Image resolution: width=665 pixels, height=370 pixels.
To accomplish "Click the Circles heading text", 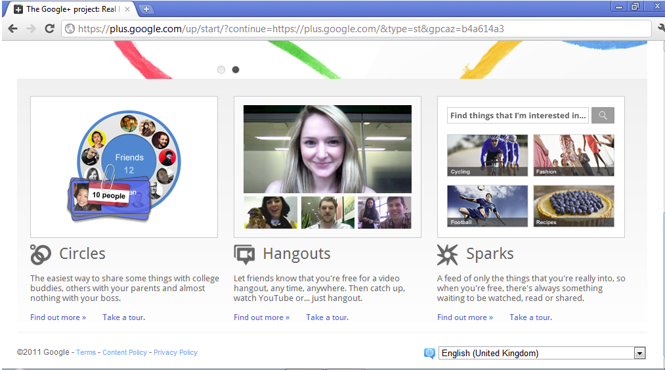I will pyautogui.click(x=82, y=254).
